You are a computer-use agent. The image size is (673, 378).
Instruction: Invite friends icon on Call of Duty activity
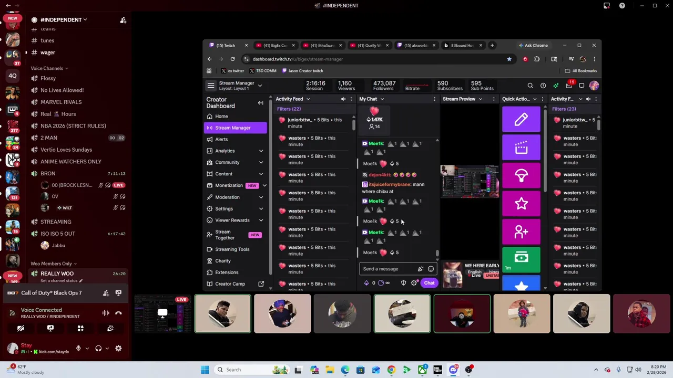pyautogui.click(x=106, y=293)
